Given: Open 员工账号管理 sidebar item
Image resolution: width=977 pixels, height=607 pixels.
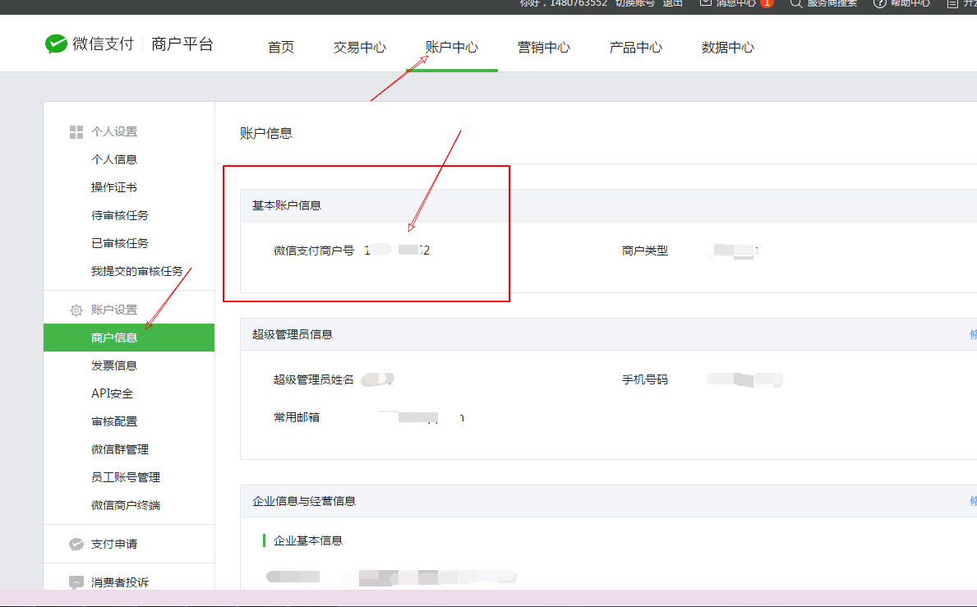Looking at the screenshot, I should (x=126, y=477).
